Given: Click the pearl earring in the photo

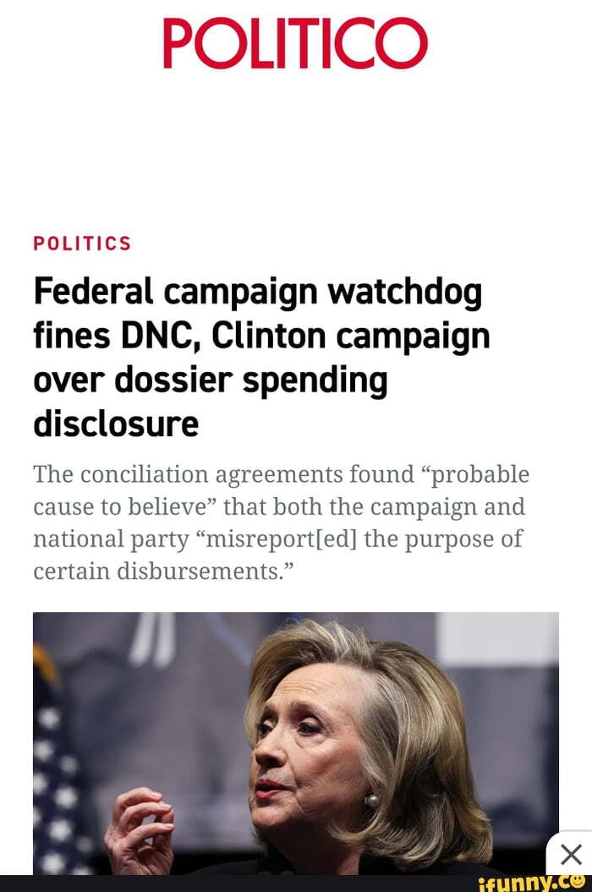Looking at the screenshot, I should (372, 801).
